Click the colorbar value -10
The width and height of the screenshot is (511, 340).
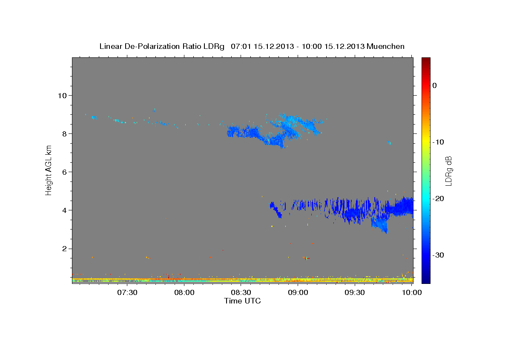click(439, 142)
